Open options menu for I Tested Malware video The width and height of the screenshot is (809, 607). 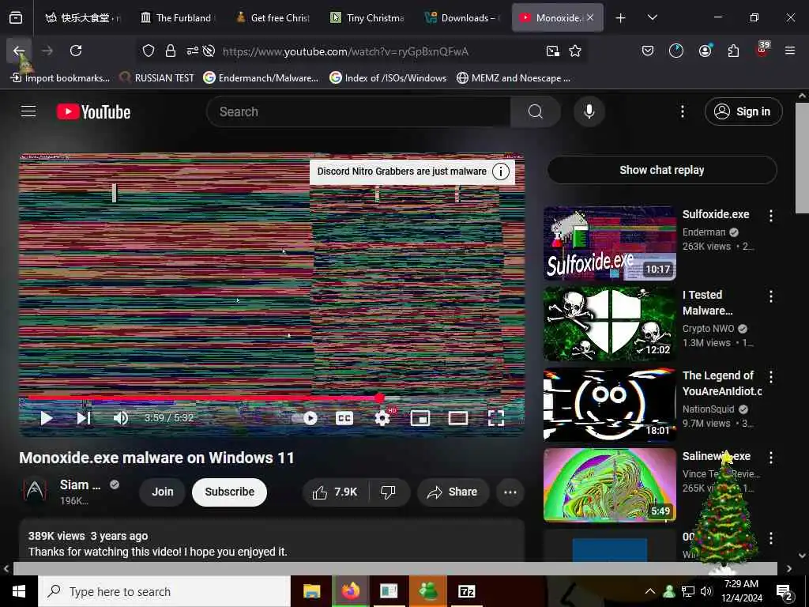point(771,296)
